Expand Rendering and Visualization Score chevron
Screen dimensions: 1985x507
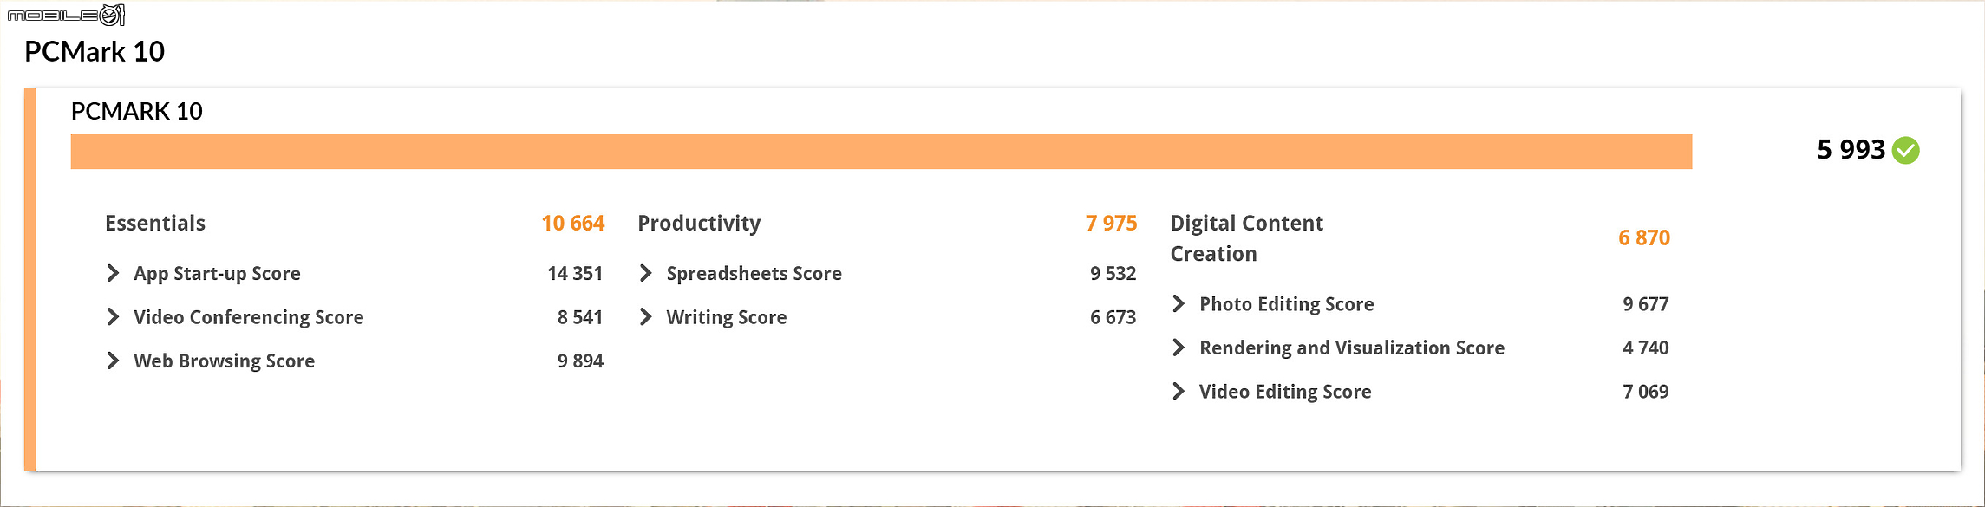coord(1178,348)
